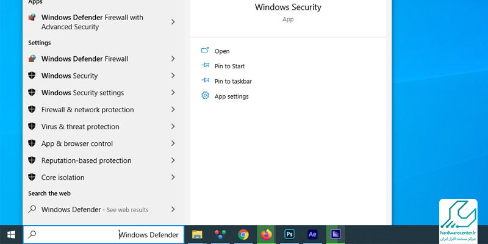
Task: Expand chevron for App & browser control
Action: point(173,143)
